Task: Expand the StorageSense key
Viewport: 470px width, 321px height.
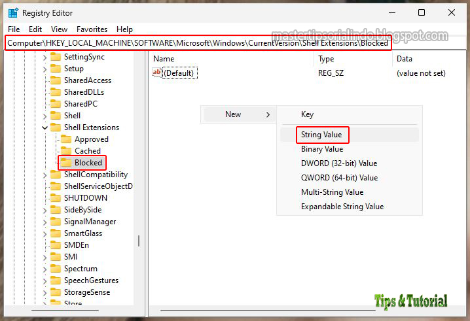Action: [45, 293]
